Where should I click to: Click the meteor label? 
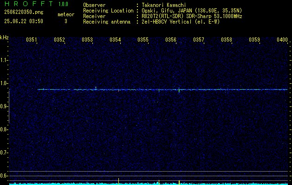tap(66, 14)
